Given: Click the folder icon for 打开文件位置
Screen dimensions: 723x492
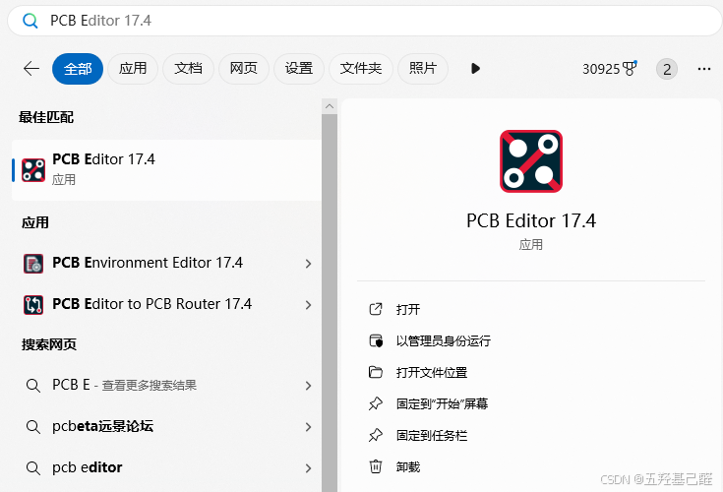Looking at the screenshot, I should click(x=376, y=372).
